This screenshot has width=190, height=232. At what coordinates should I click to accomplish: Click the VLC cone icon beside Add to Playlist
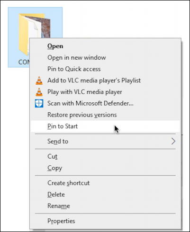(x=39, y=80)
